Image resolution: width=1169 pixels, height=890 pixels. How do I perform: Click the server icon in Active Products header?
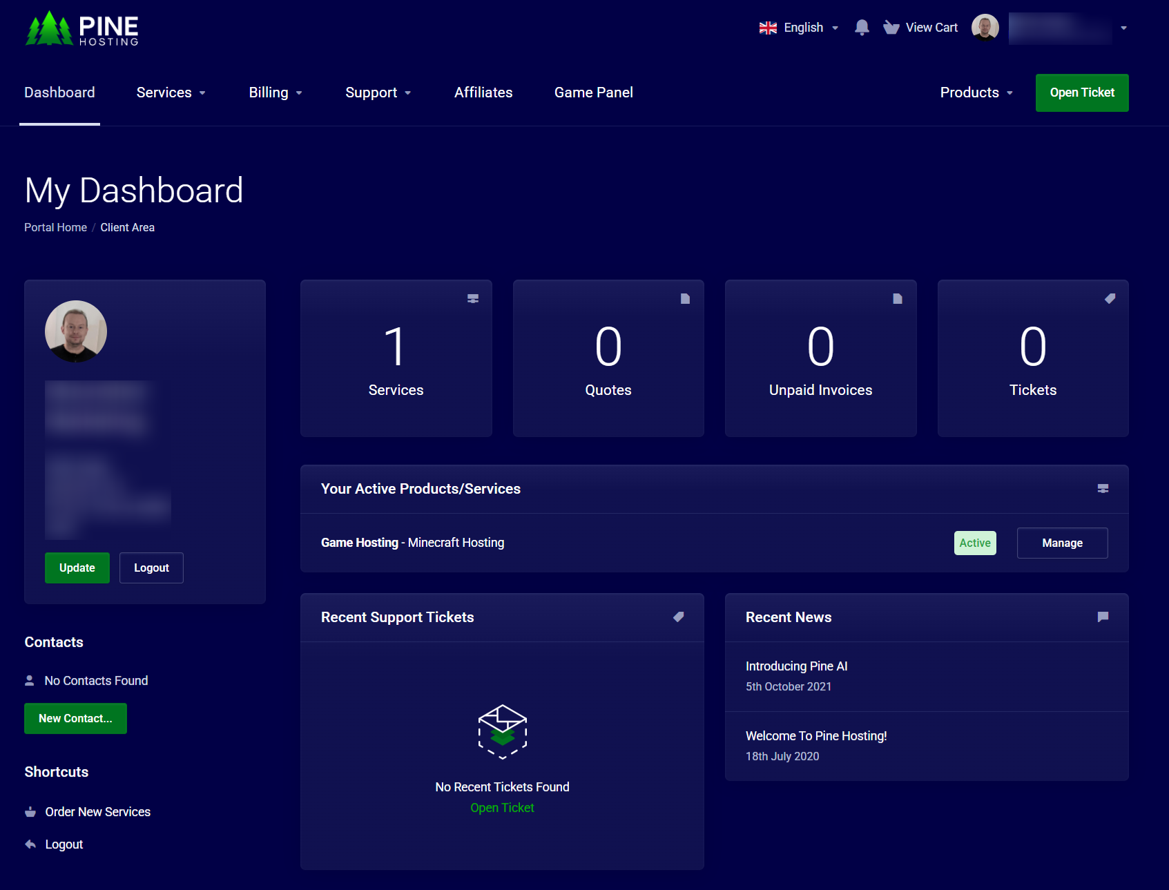point(1103,489)
